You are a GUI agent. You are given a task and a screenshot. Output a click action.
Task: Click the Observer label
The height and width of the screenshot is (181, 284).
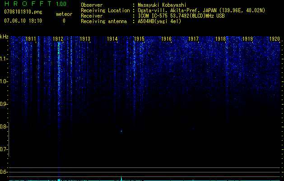point(92,5)
